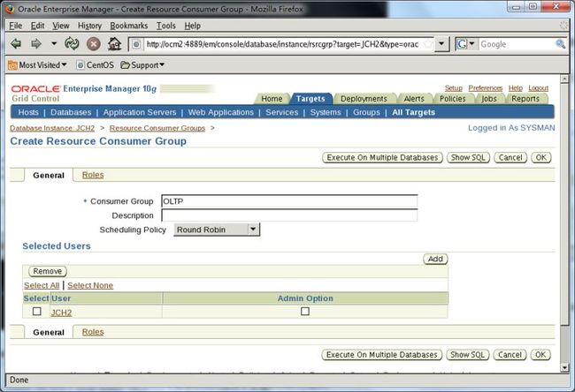Click the Logout link

[x=539, y=88]
